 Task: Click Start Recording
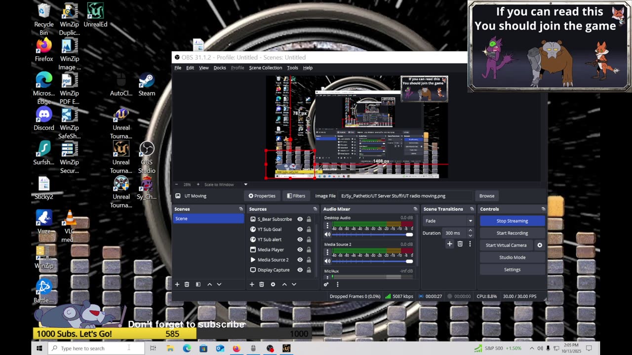[x=513, y=233]
